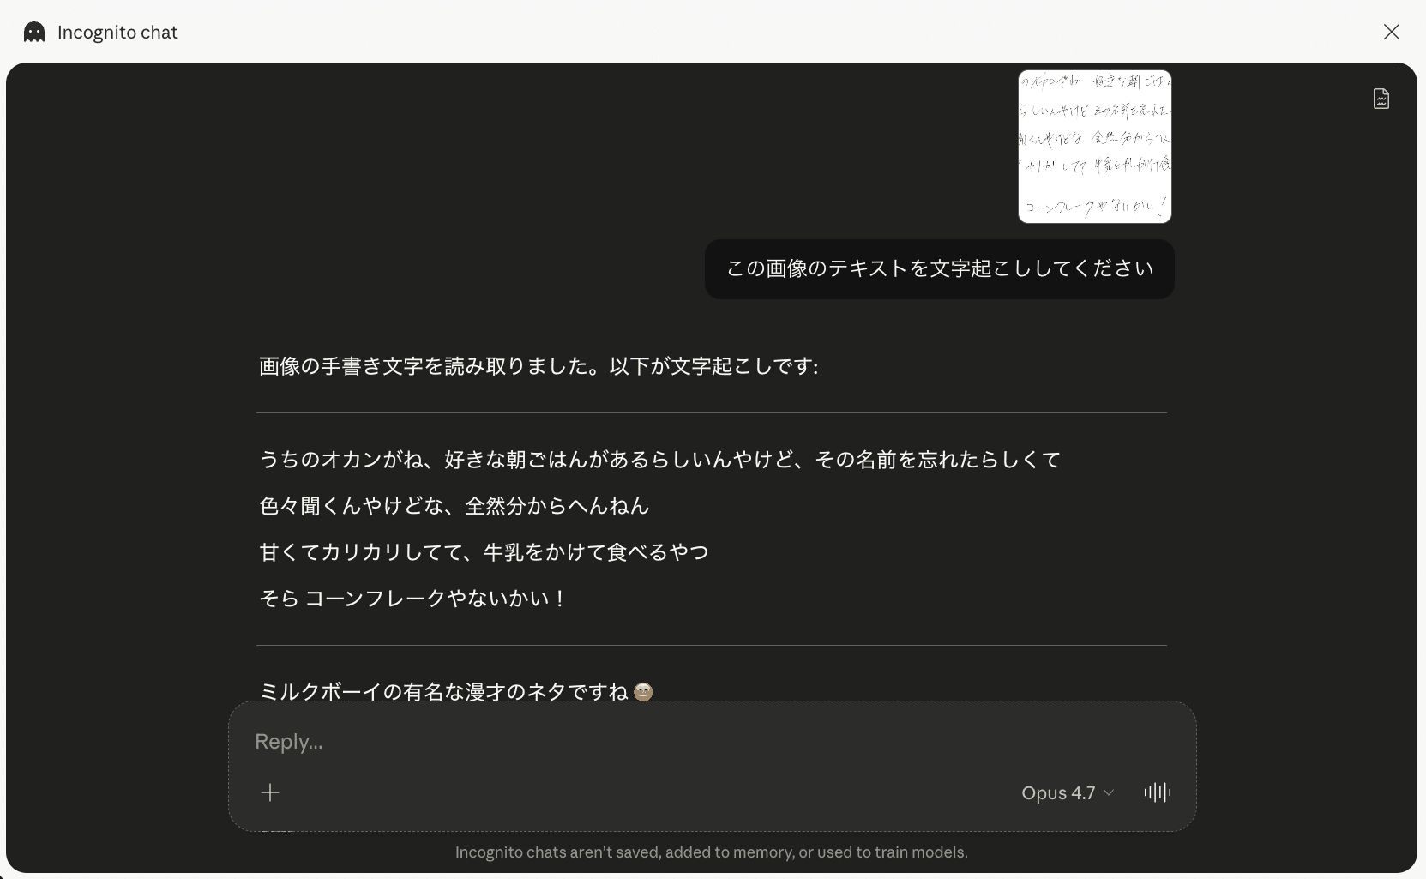Click transcribed line starting "甘くてカリカリ"
1426x879 pixels.
pos(484,552)
